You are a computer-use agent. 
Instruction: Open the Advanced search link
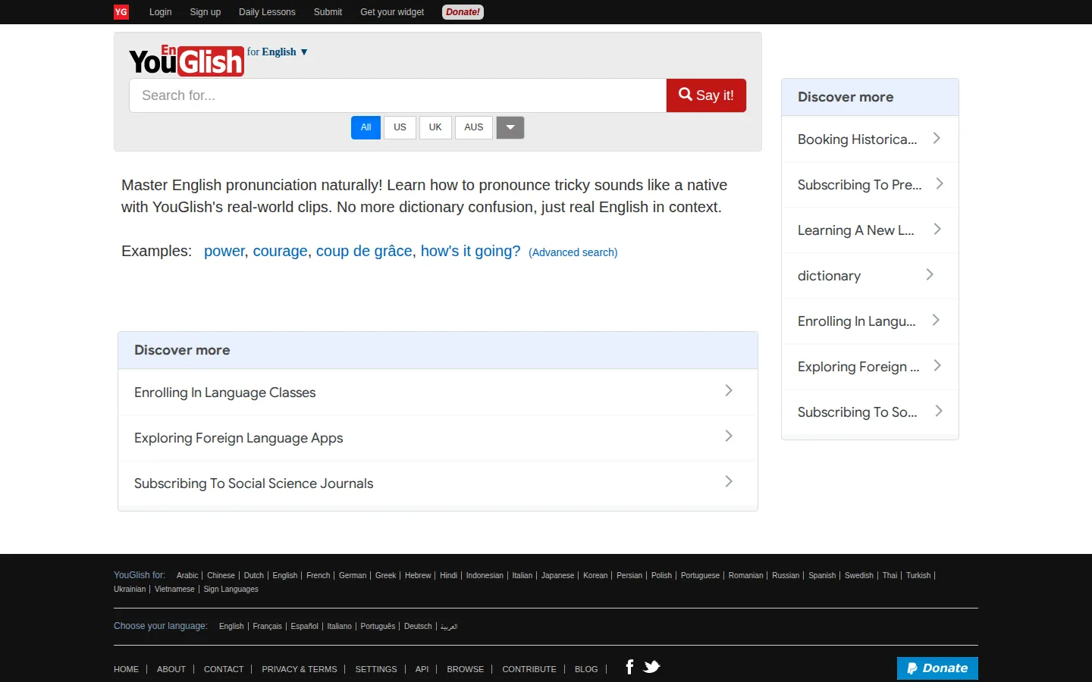point(573,252)
